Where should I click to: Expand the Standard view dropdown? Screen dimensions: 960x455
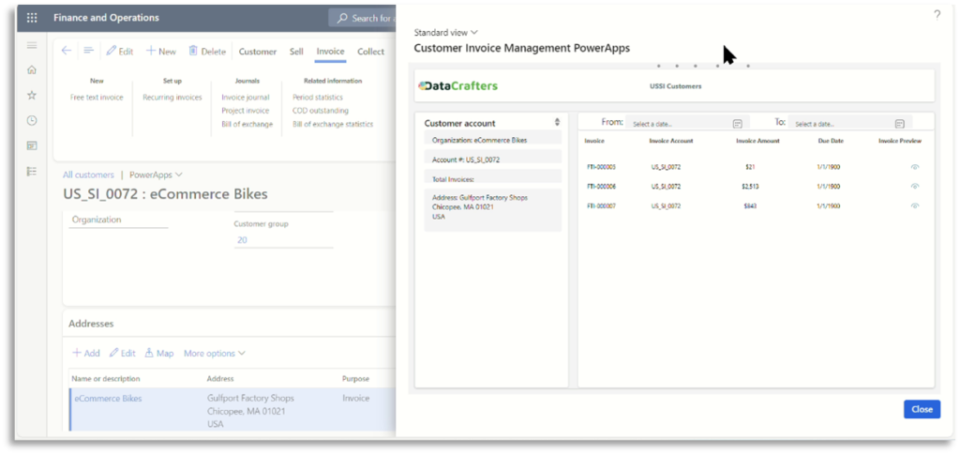click(x=446, y=33)
